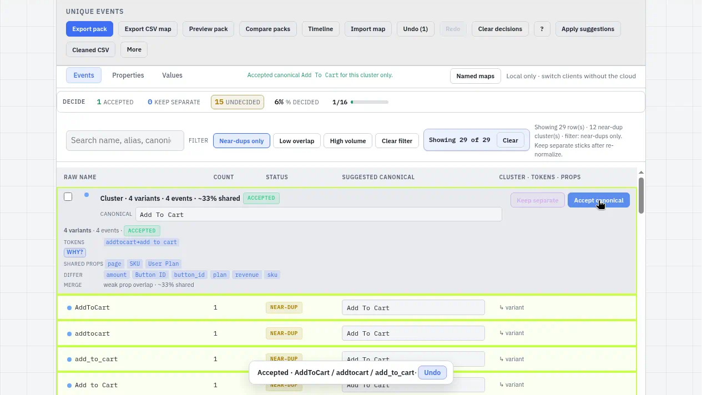Click the table vertical scrollbar thumb
The image size is (702, 395).
(x=642, y=195)
